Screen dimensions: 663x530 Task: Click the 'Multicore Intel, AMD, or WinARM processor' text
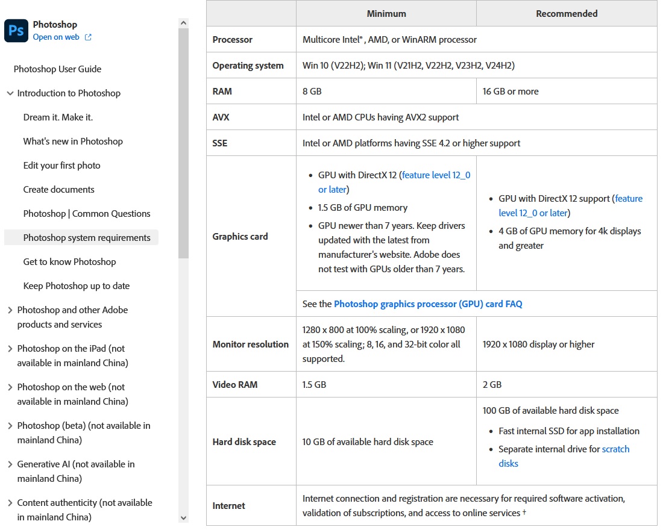(x=389, y=40)
